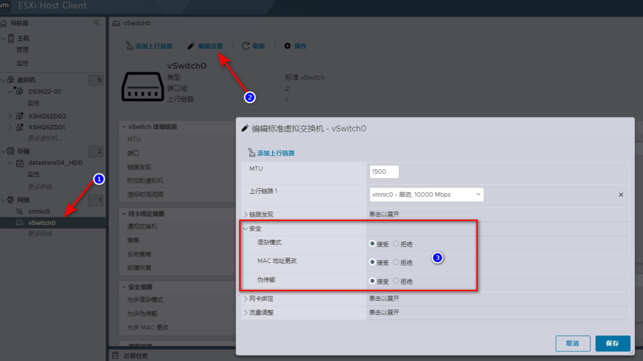Screen dimensions: 643x361
Task: Collapse the 存储 tree node chevron
Action: [3, 152]
